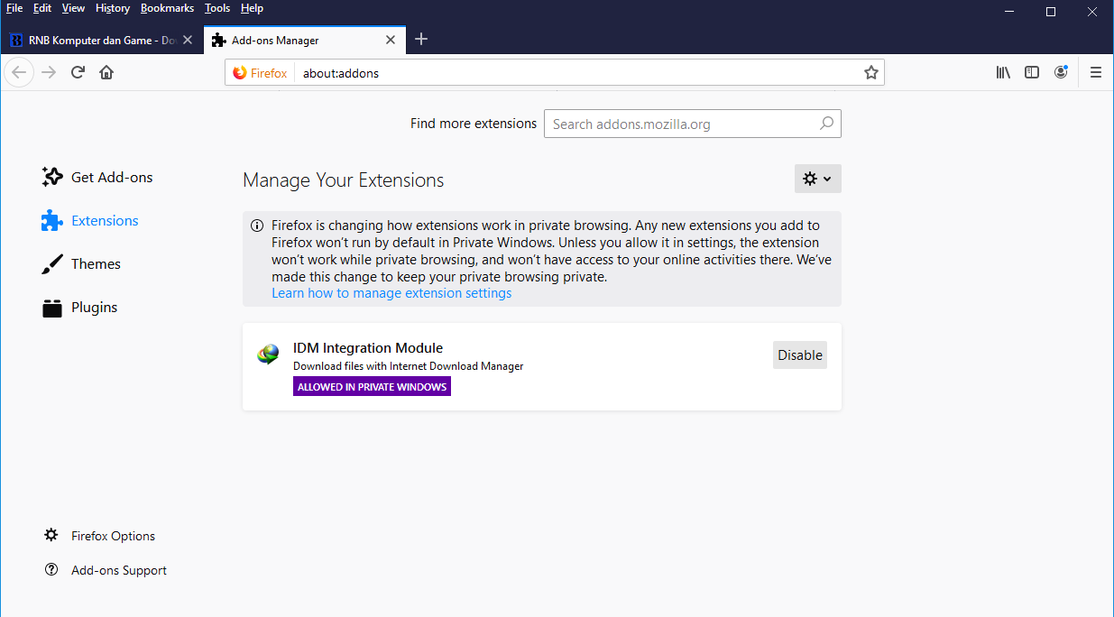Open the Firefox home page

106,72
